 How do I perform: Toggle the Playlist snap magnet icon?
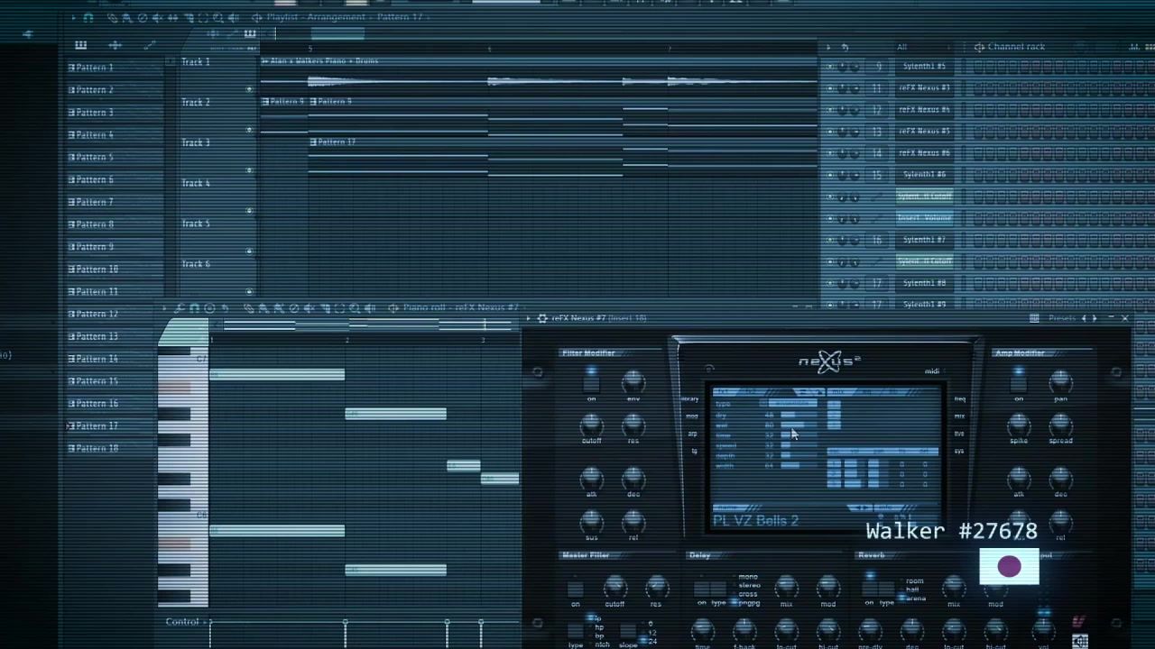coord(88,18)
